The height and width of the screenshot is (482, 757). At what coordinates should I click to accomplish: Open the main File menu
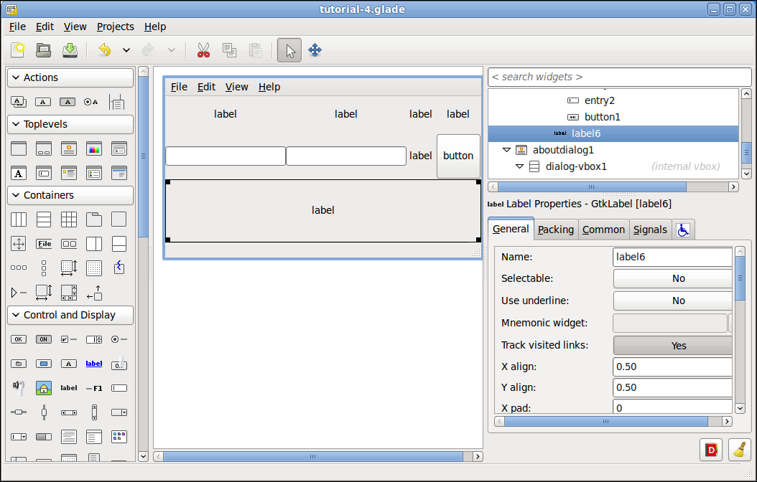[x=17, y=27]
